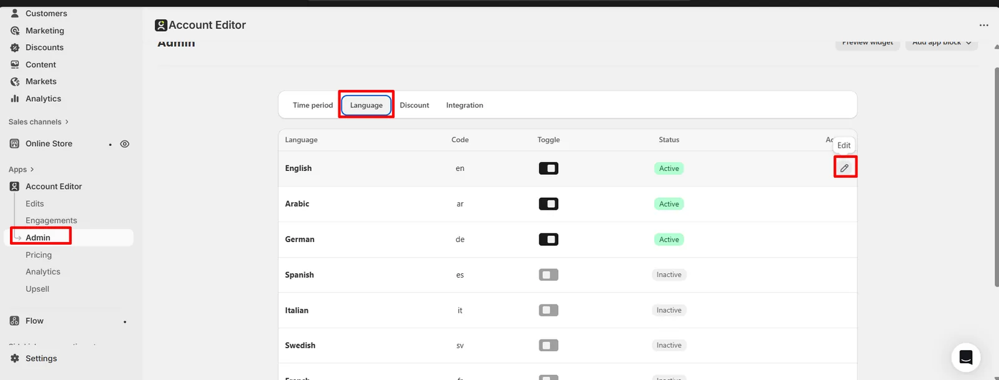Enable the Spanish language toggle
The height and width of the screenshot is (380, 999).
click(548, 275)
